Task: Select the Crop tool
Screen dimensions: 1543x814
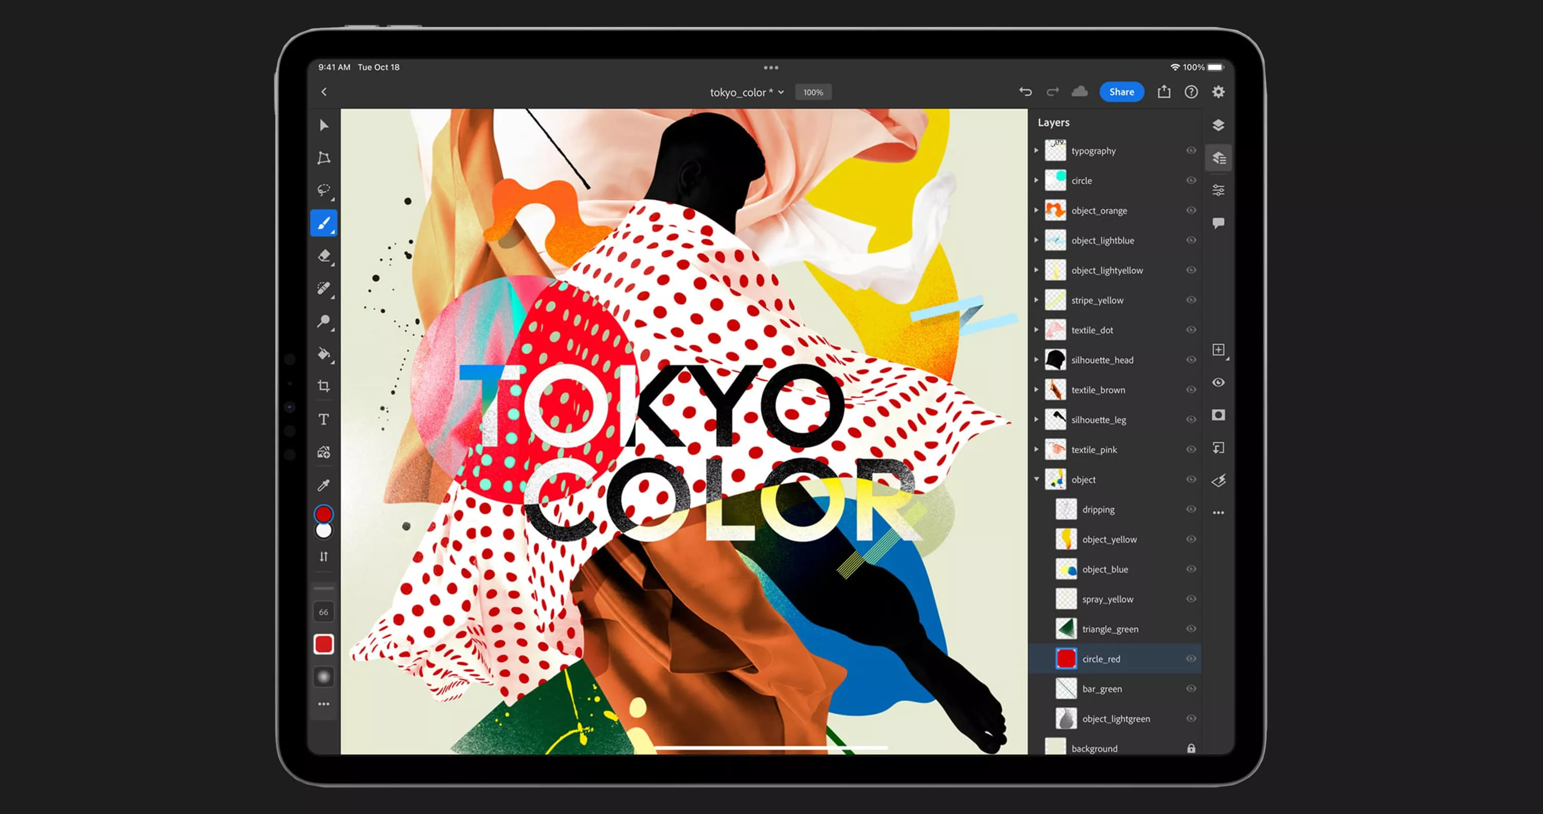Action: coord(324,385)
